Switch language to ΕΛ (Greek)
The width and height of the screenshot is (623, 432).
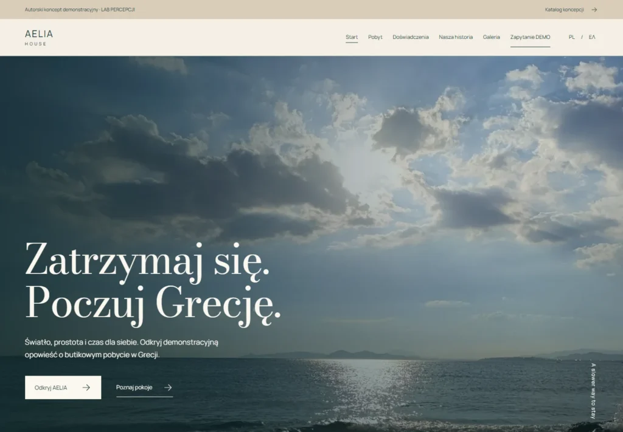(x=592, y=37)
